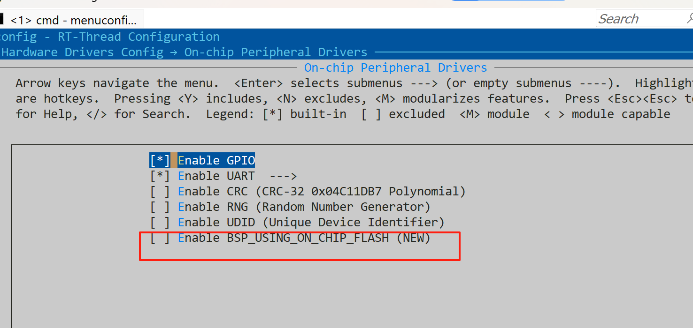Click the console icon on the cmd tab
693x328 pixels.
(x=2, y=20)
